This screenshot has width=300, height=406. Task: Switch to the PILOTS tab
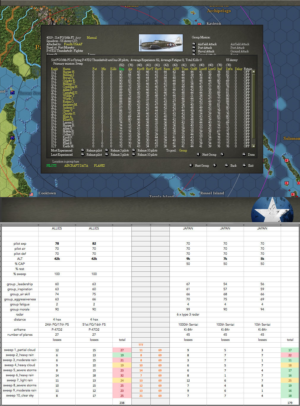[x=51, y=165]
